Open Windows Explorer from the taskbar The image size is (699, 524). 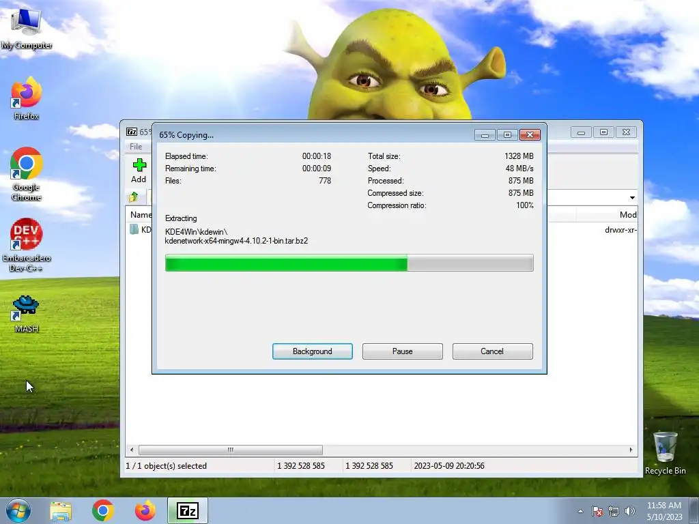click(x=61, y=510)
